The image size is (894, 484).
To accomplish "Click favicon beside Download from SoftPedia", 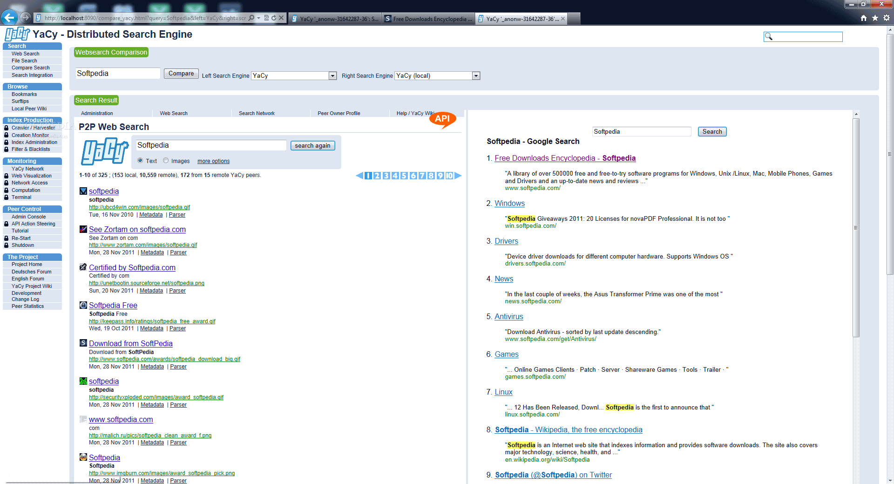I will [x=83, y=343].
